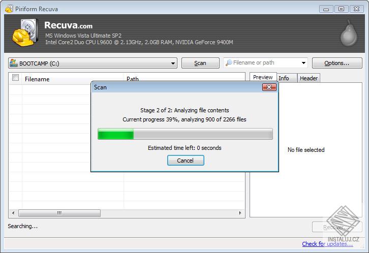369x253 pixels.
Task: Click the horizontal scrollbar thumb in file list
Action: click(x=59, y=213)
